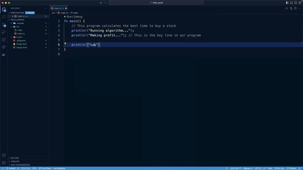
Task: Click the lightbulb code action icon
Action: [65, 44]
